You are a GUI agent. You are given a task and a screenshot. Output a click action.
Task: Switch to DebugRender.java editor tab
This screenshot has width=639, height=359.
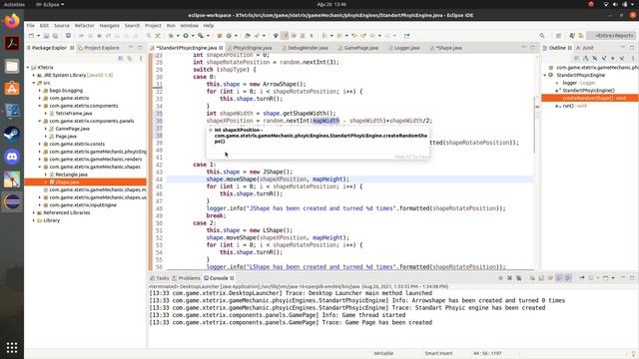point(305,48)
